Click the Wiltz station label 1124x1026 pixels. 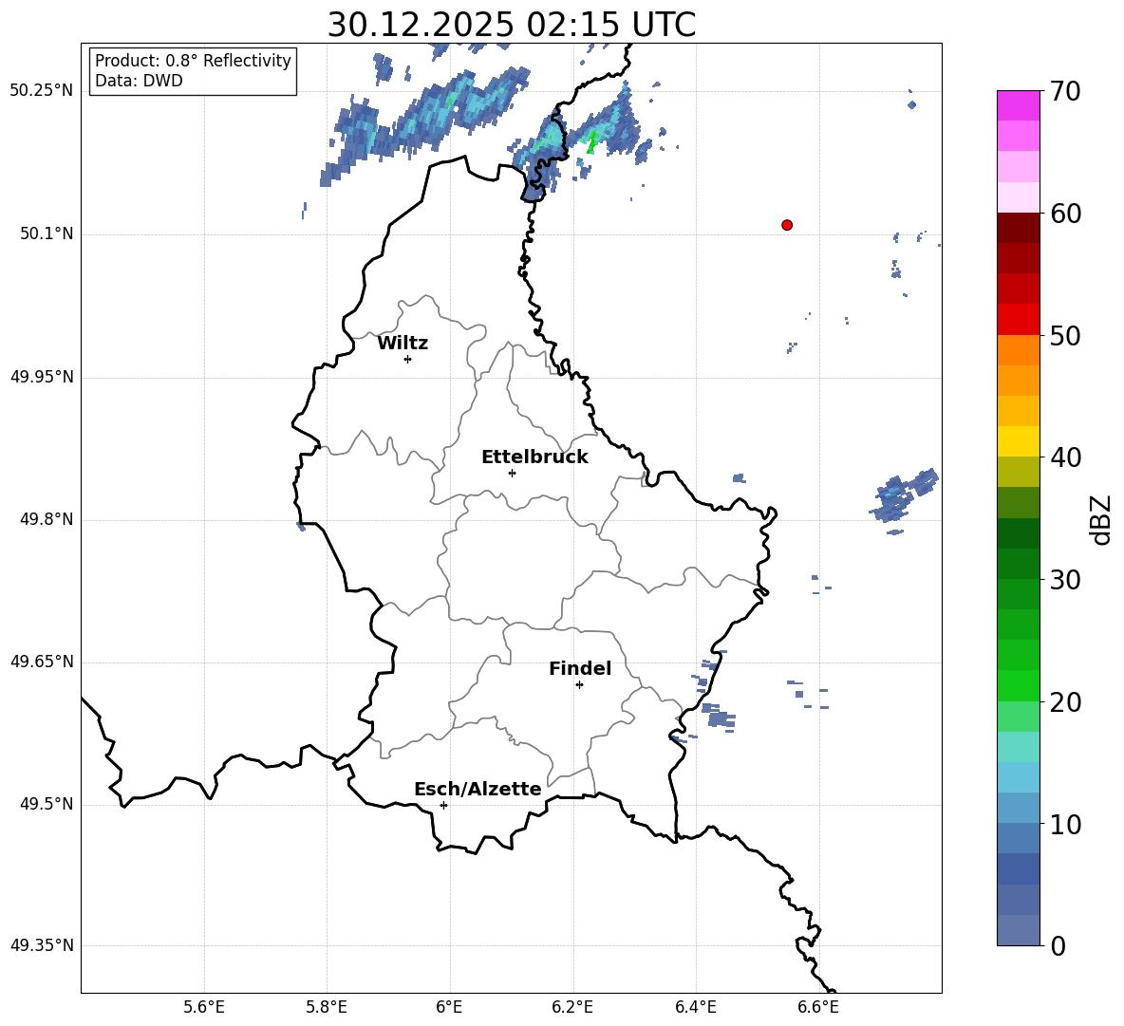pyautogui.click(x=403, y=344)
